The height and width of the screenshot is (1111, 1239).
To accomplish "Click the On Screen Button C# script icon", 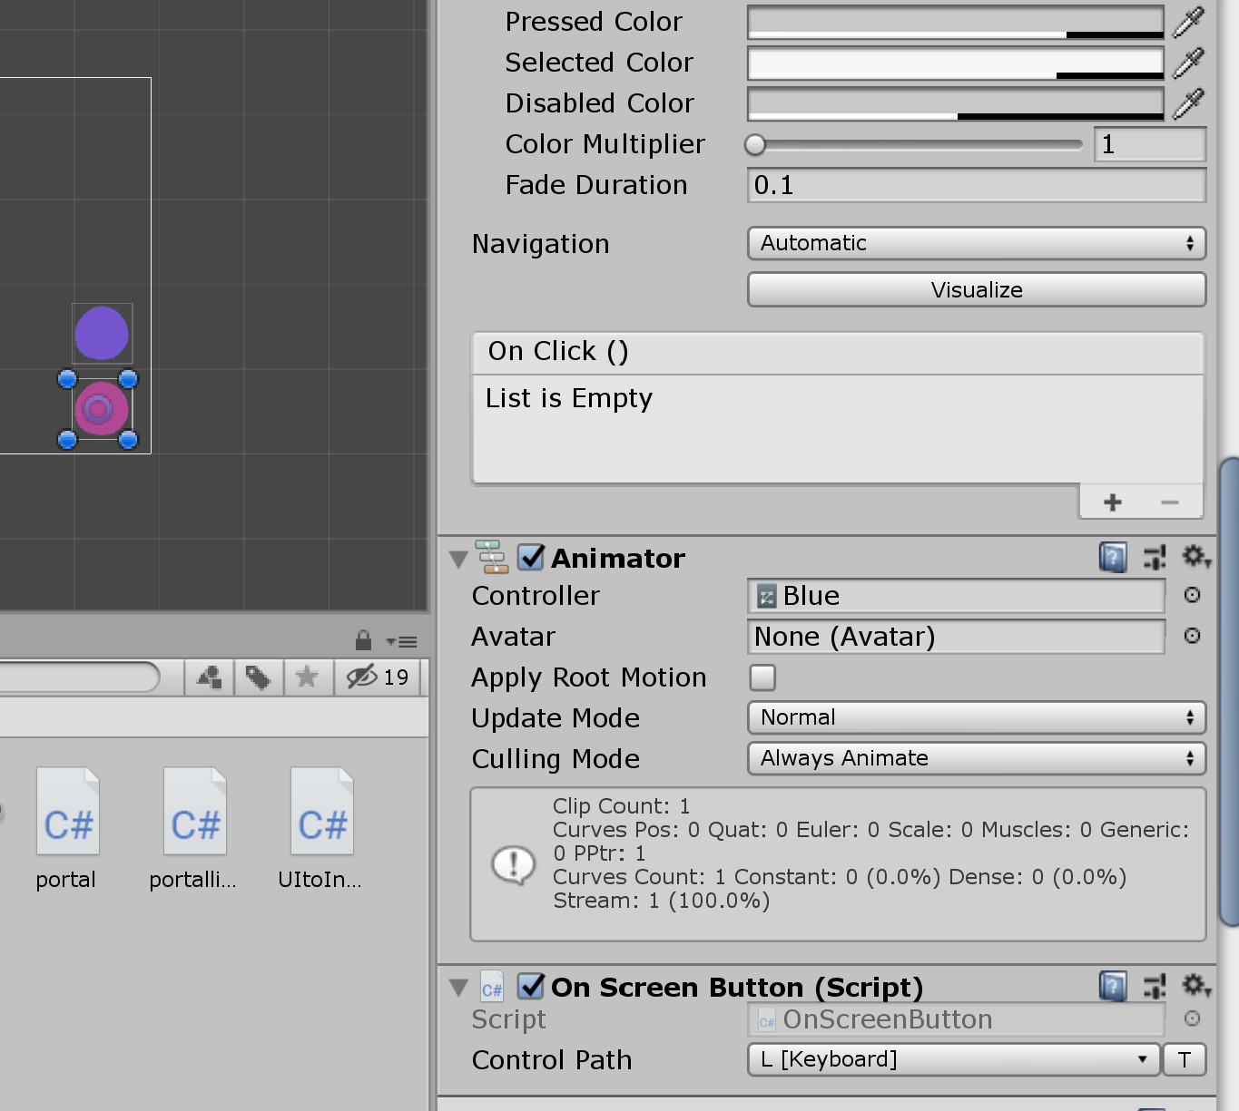I will [x=492, y=987].
